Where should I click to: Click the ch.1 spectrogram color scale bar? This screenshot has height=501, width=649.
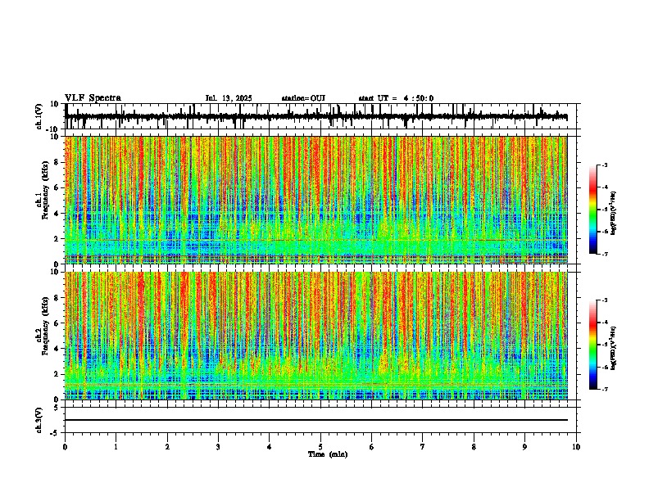592,210
